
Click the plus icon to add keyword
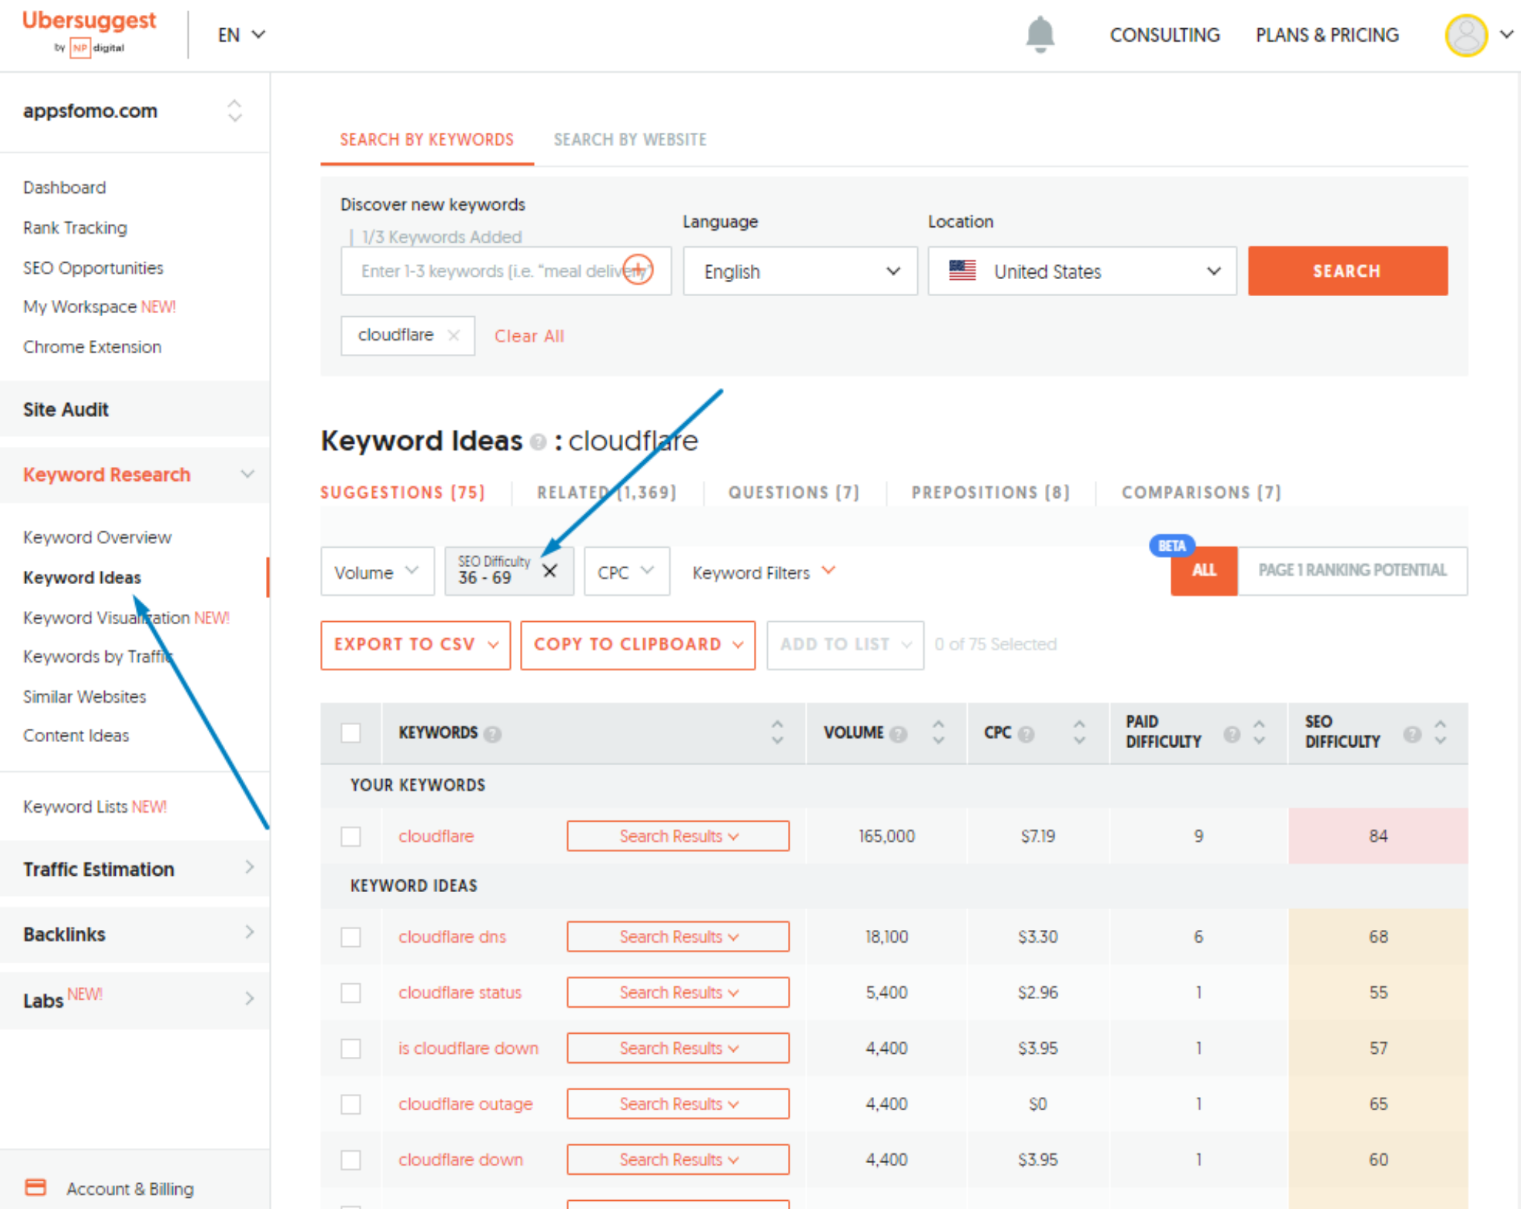coord(637,269)
